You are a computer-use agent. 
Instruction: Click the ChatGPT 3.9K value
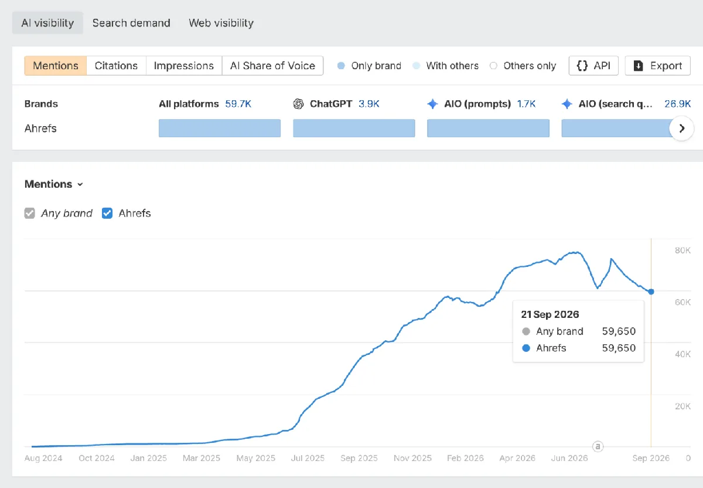(x=369, y=104)
